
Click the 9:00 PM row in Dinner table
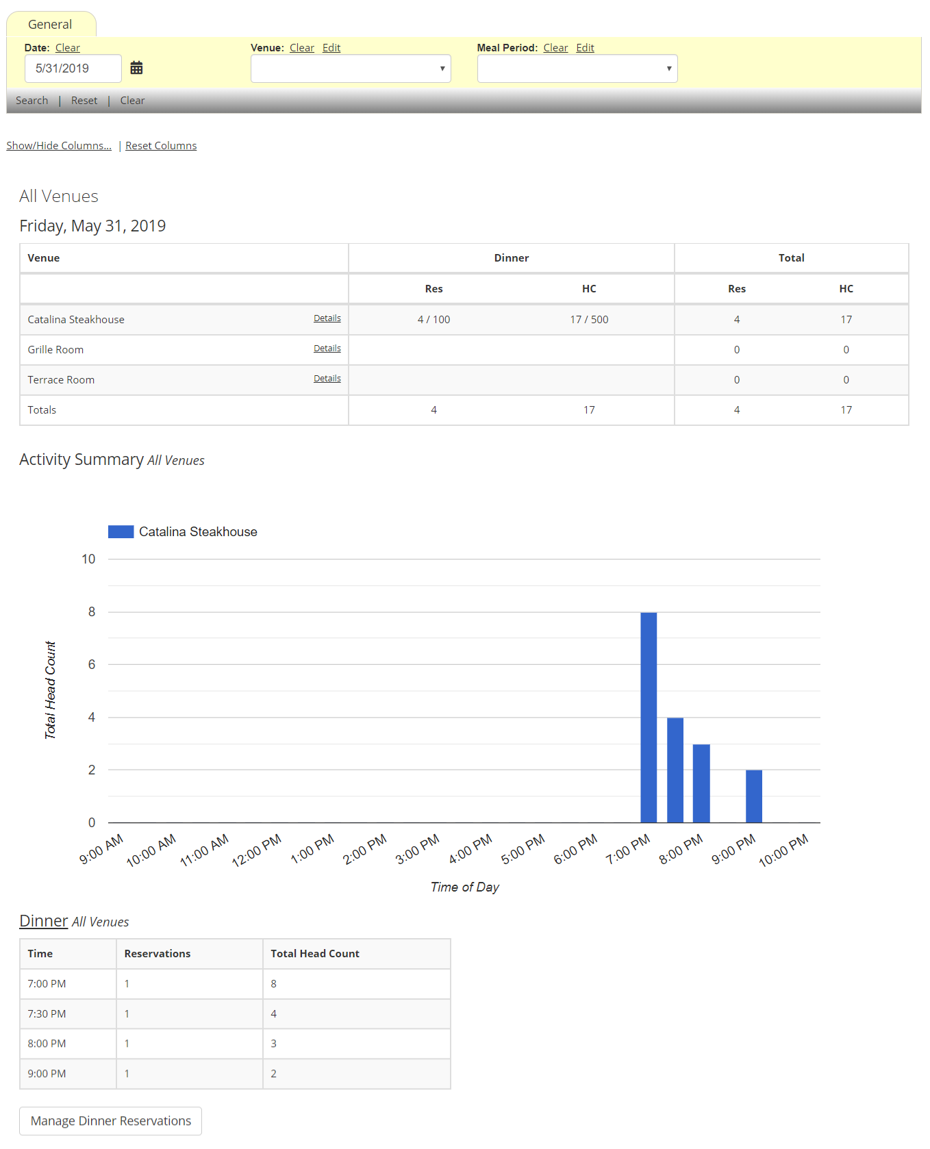(x=235, y=1074)
